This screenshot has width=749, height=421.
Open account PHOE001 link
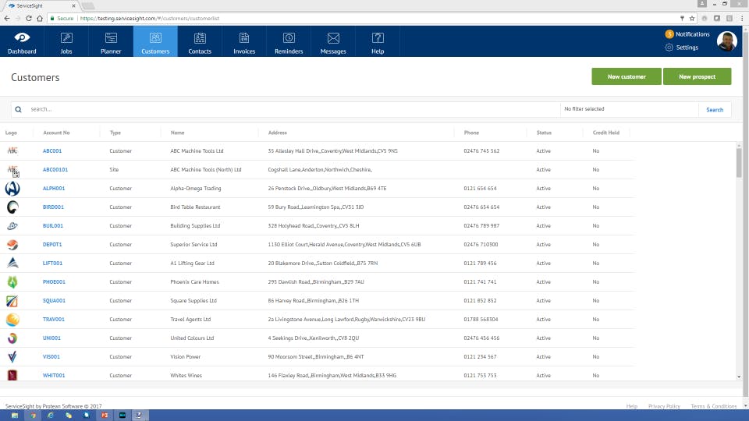tap(54, 281)
